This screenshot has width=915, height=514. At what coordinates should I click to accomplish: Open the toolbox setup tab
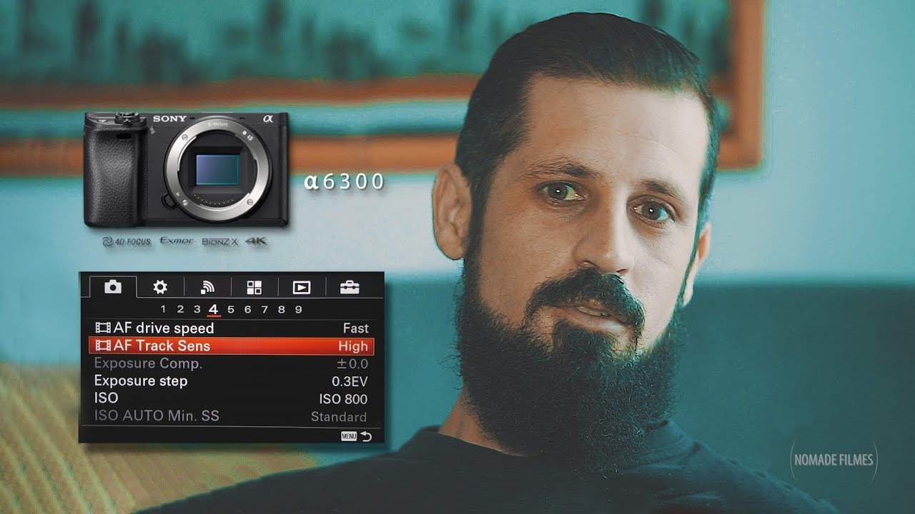click(350, 287)
